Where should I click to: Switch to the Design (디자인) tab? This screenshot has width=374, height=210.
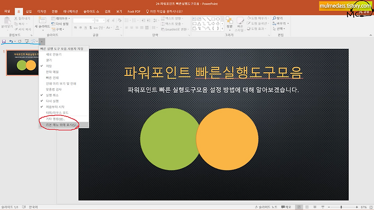(42, 11)
